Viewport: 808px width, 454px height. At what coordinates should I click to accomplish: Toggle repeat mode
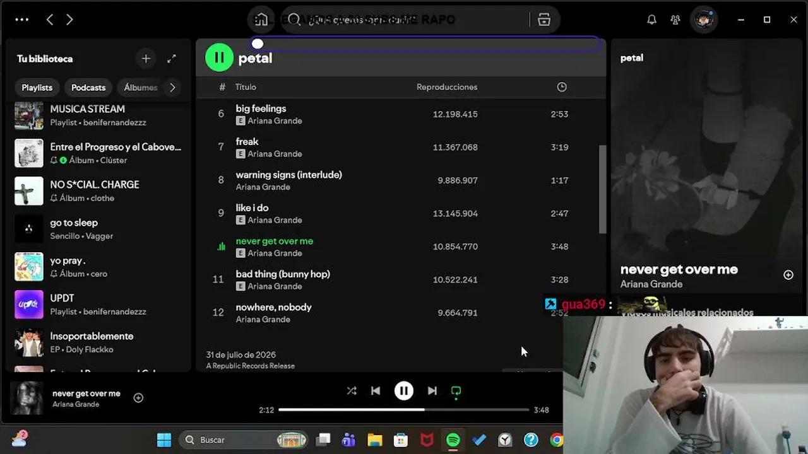(x=456, y=391)
